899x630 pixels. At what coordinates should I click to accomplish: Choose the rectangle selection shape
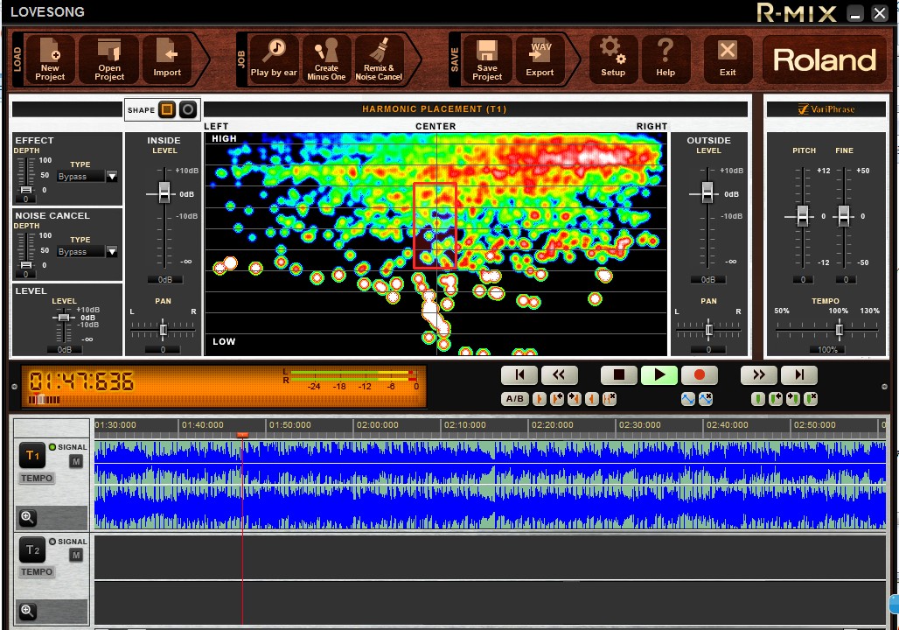click(167, 109)
